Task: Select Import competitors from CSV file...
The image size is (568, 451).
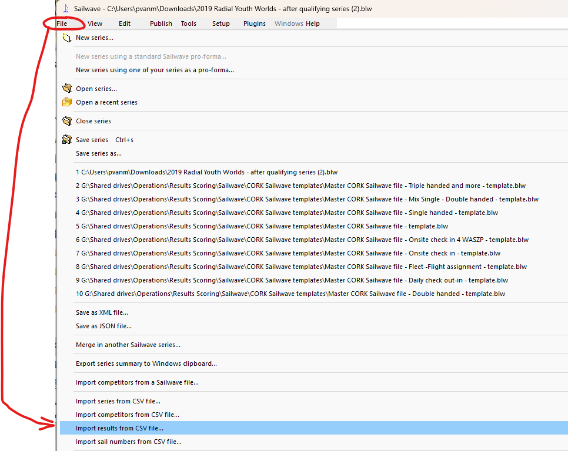Action: point(128,415)
